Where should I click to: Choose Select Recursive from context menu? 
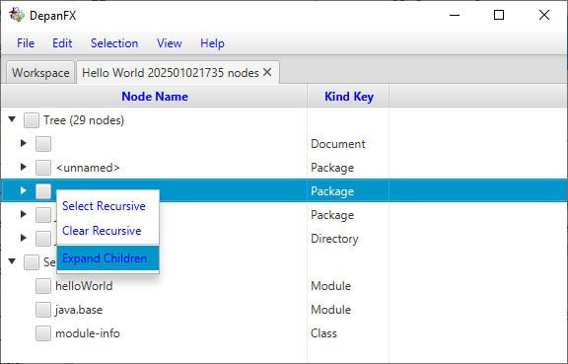pos(107,206)
